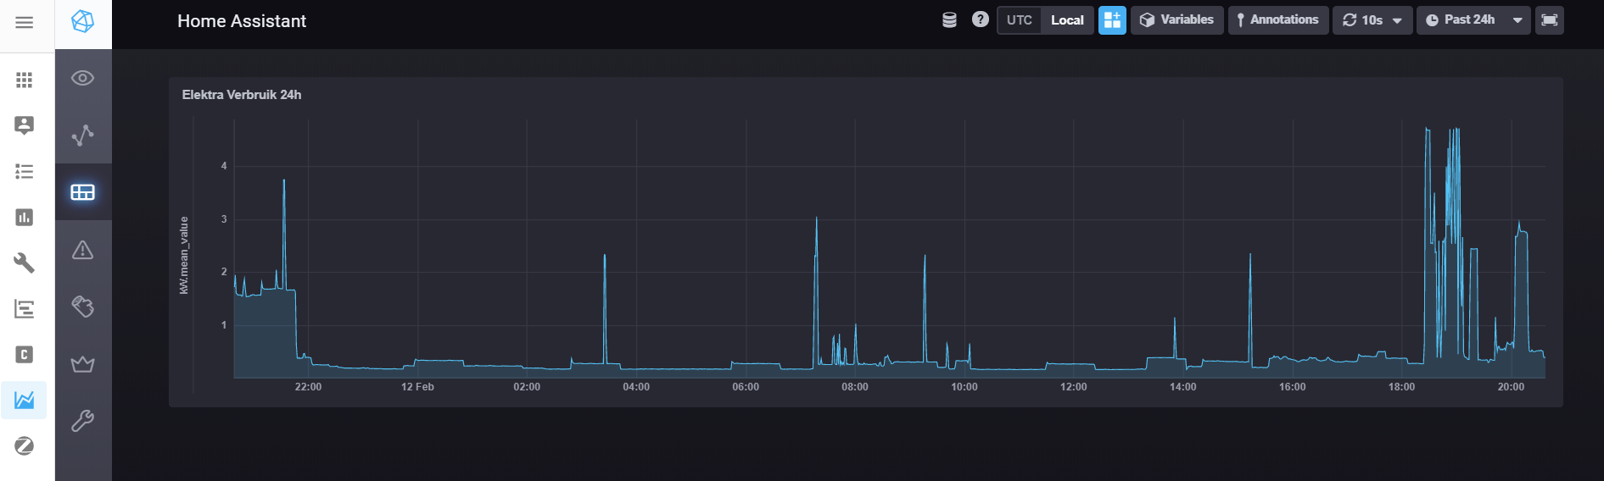
Task: Click the database stack icon in header
Action: click(x=949, y=19)
